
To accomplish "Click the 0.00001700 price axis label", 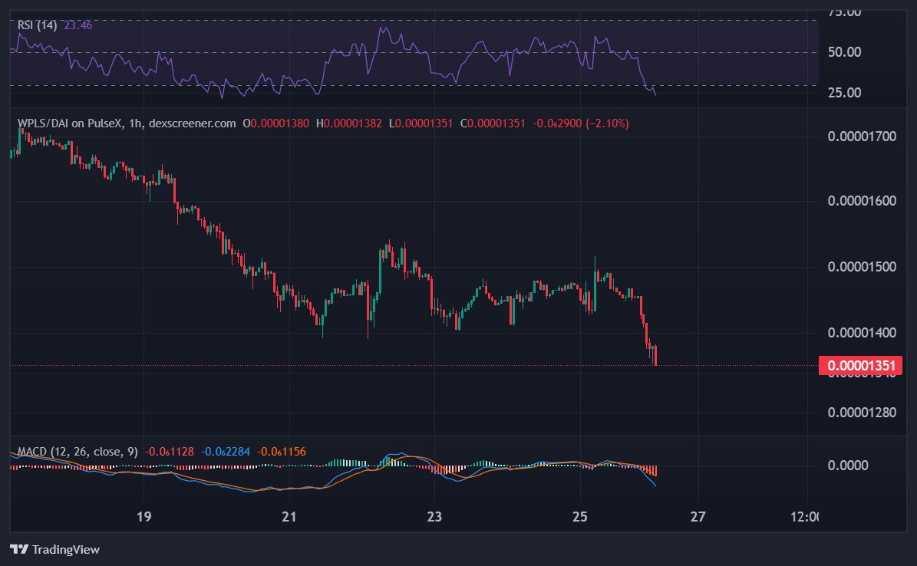I will click(x=862, y=137).
